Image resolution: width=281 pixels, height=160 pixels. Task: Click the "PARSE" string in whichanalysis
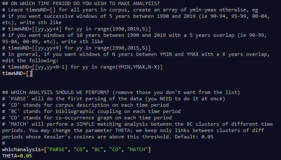(x=57, y=149)
